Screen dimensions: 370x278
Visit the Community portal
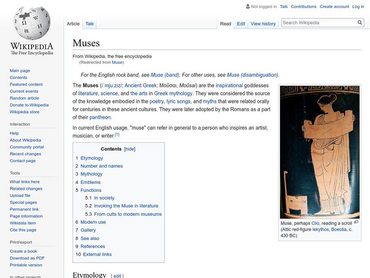coord(27,147)
